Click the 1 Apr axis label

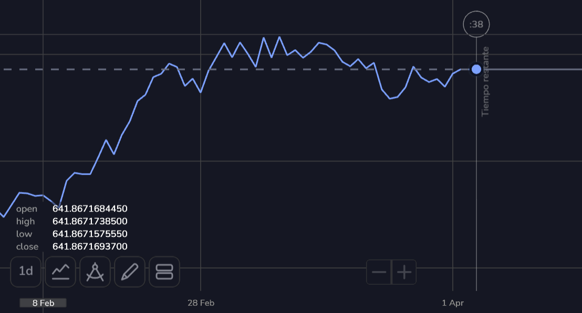click(x=452, y=303)
